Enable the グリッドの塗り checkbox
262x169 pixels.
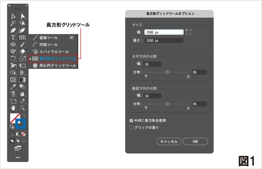(132, 127)
